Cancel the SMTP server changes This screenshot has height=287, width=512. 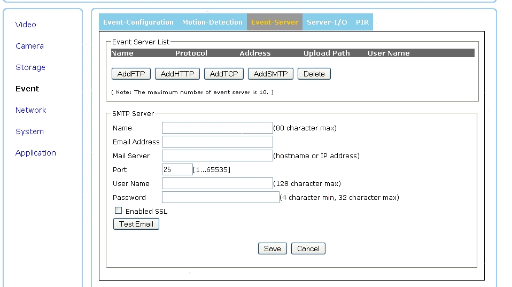(x=308, y=249)
